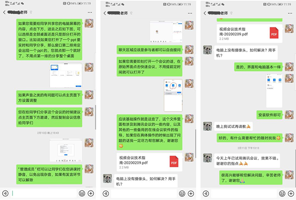Focus the message input field in the left chat
296x200 pixels.
(x=43, y=193)
